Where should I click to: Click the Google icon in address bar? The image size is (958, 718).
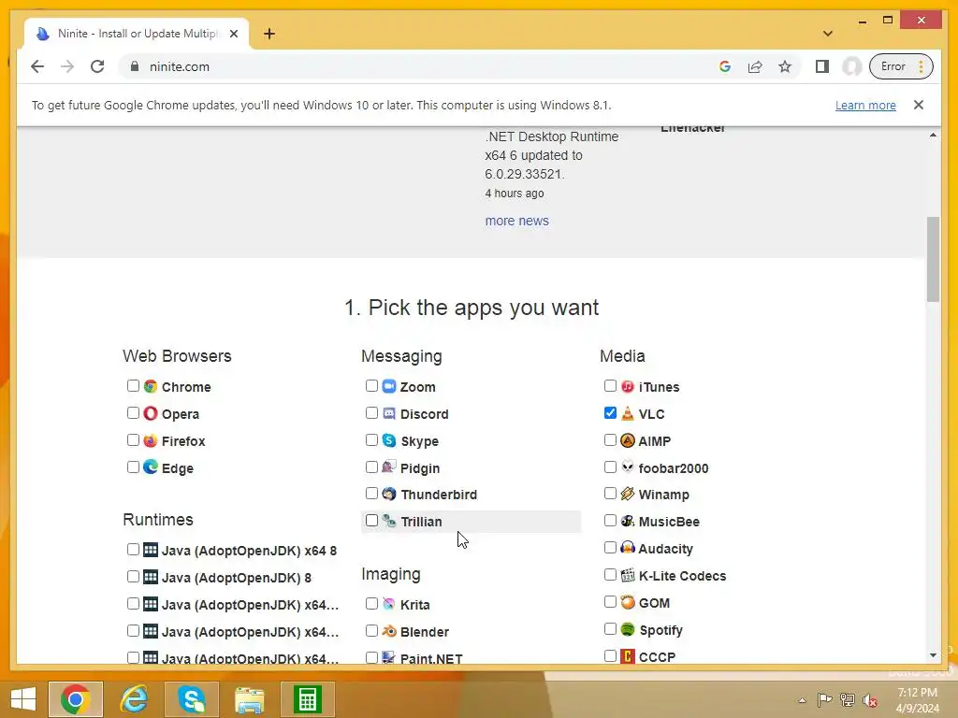point(725,66)
